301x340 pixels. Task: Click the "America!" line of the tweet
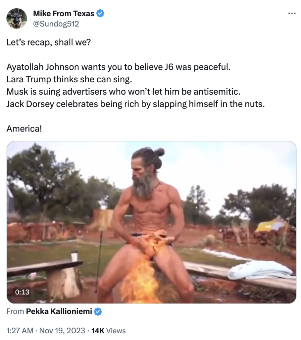24,128
